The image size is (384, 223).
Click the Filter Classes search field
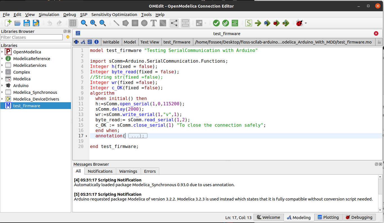click(31, 37)
